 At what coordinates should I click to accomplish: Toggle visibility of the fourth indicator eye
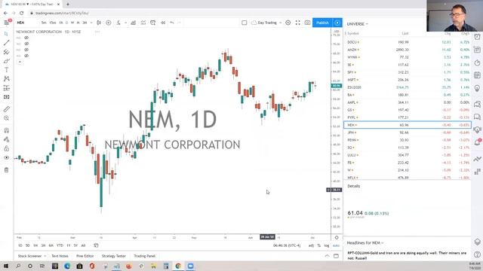pos(26,56)
